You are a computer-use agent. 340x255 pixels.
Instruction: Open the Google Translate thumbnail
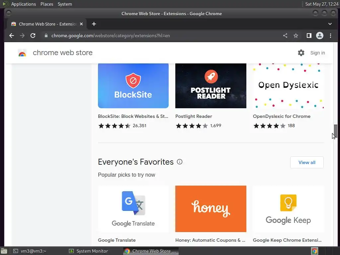tap(133, 209)
